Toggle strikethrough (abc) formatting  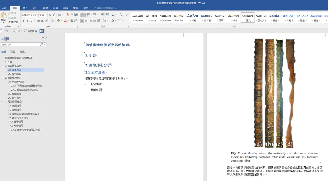[38, 21]
